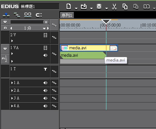
Task: Click the Copy icon in toolbar
Action: pyautogui.click(x=125, y=7)
